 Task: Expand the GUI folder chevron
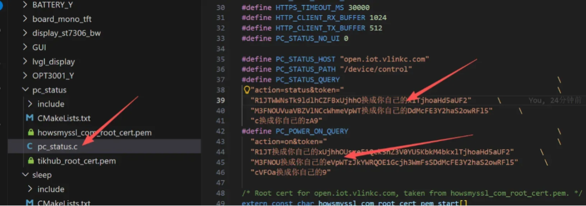25,47
